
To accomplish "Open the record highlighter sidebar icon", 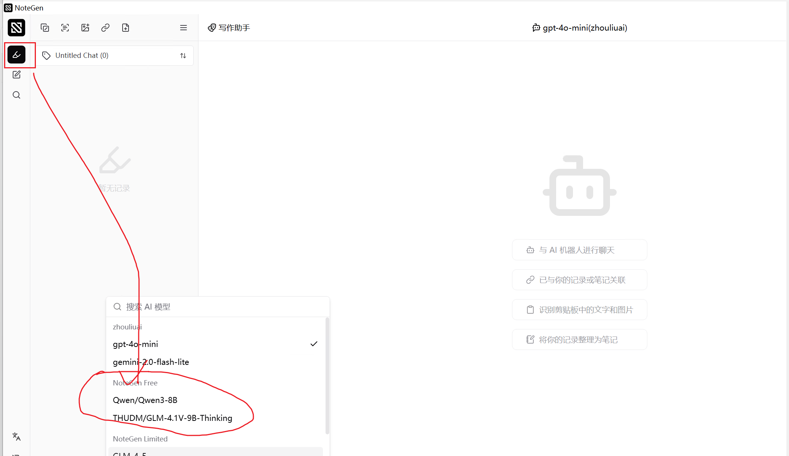I will click(x=16, y=55).
